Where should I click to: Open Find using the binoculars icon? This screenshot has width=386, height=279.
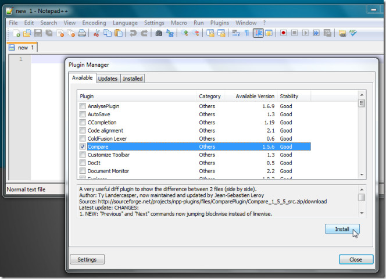pos(159,33)
